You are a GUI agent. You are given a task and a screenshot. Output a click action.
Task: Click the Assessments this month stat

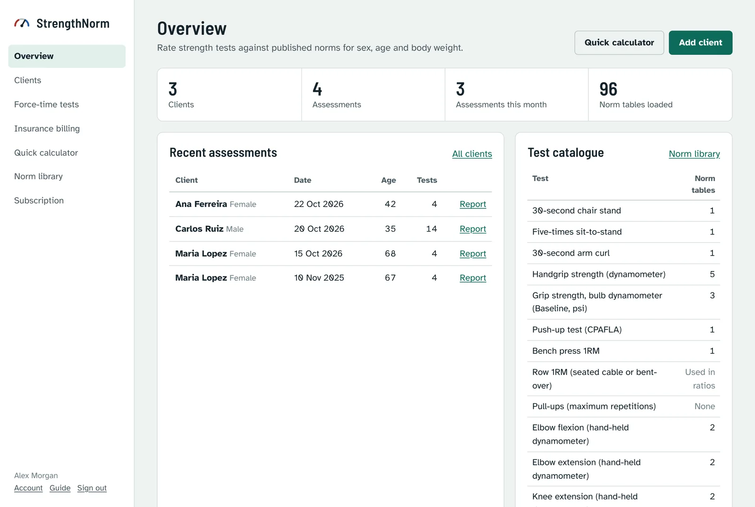516,95
